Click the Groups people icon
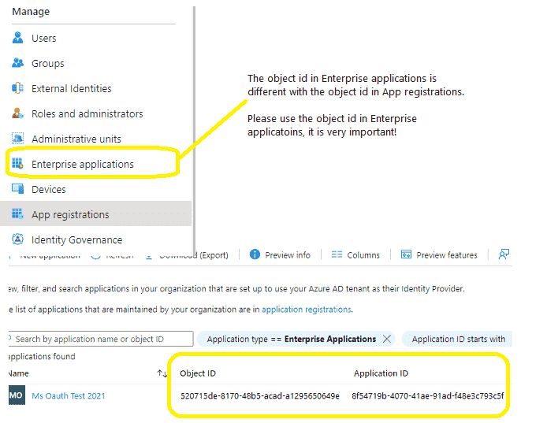 pyautogui.click(x=17, y=63)
